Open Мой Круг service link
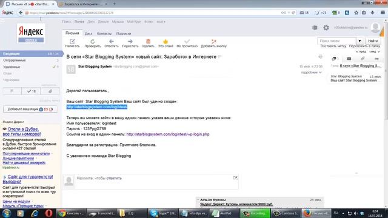Screen dimensions: 388x218 click(134, 22)
